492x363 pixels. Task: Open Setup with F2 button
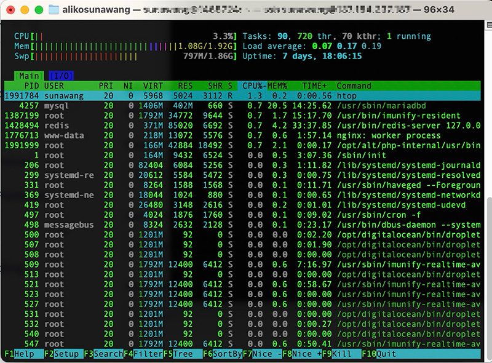(63, 354)
